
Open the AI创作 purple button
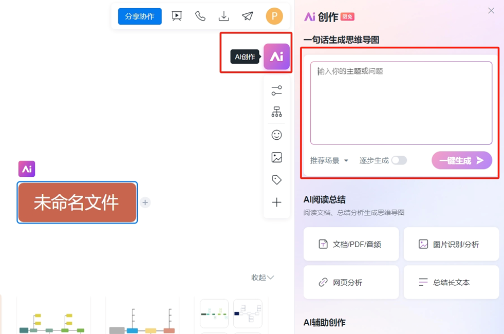[276, 57]
